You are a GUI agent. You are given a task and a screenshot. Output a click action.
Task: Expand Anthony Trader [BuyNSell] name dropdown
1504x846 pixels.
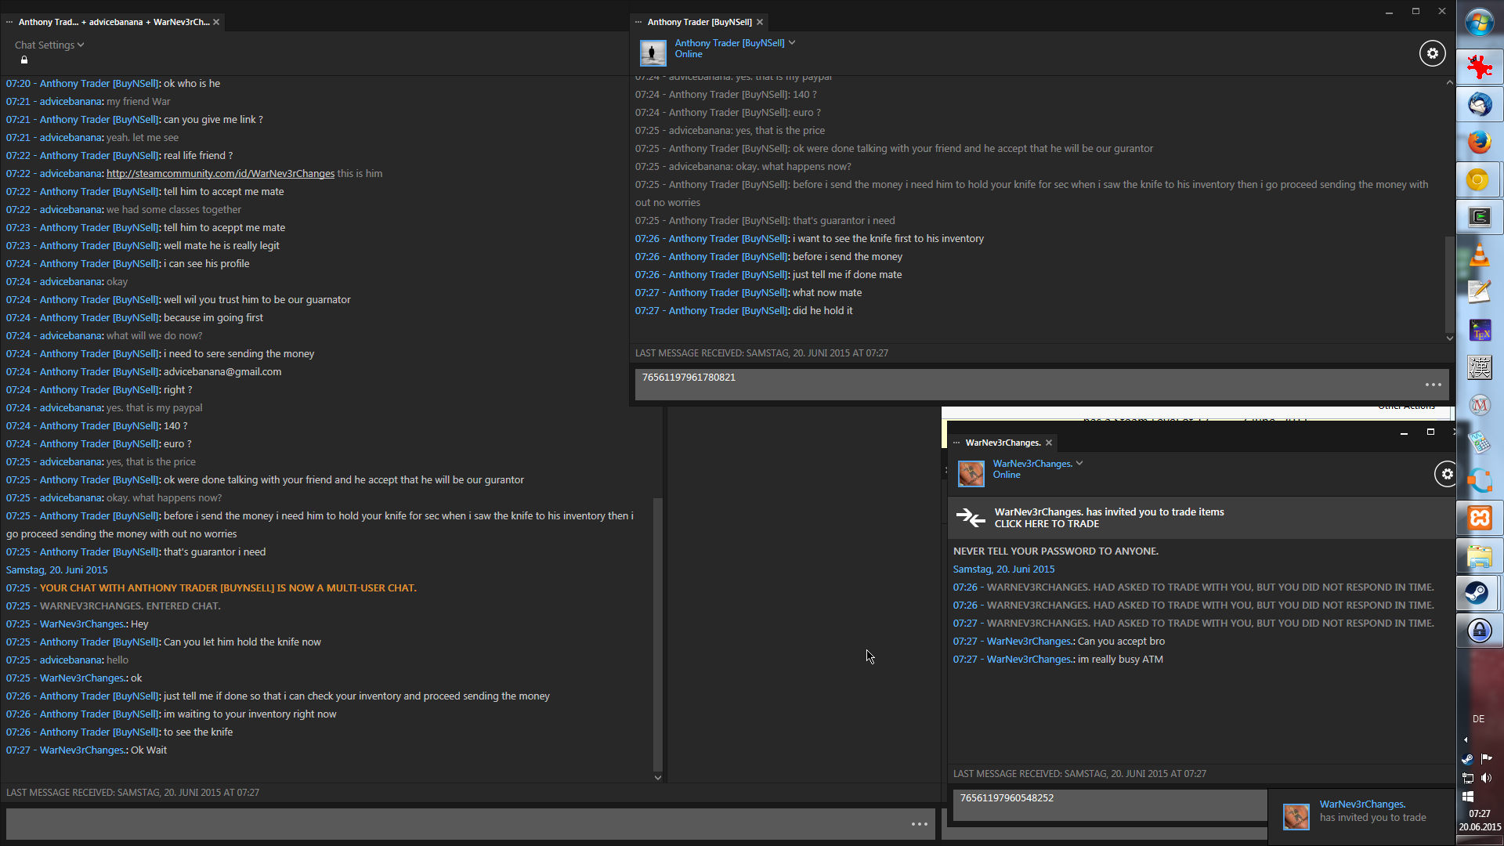tap(792, 43)
